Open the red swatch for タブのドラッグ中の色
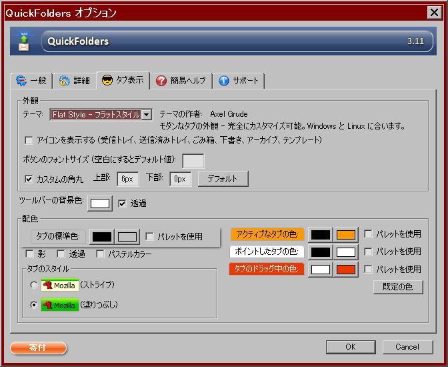This screenshot has width=448, height=367. point(346,270)
